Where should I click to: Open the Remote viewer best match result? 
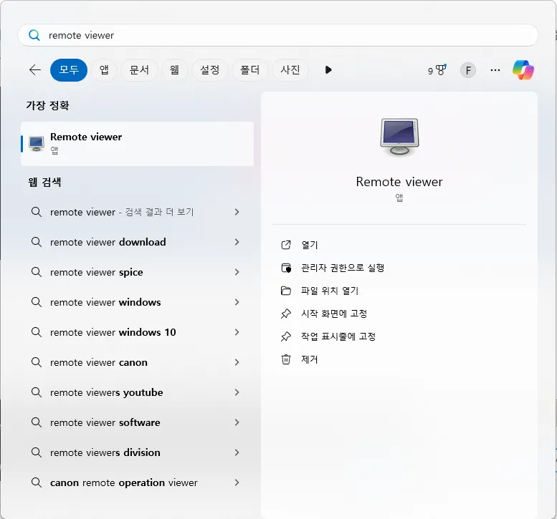click(137, 144)
